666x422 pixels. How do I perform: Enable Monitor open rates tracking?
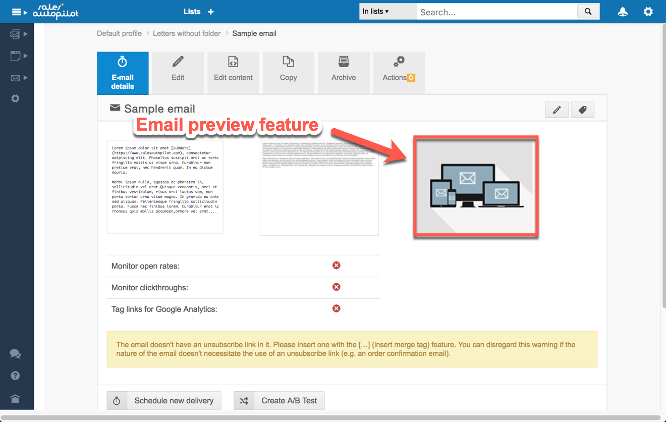coord(336,265)
